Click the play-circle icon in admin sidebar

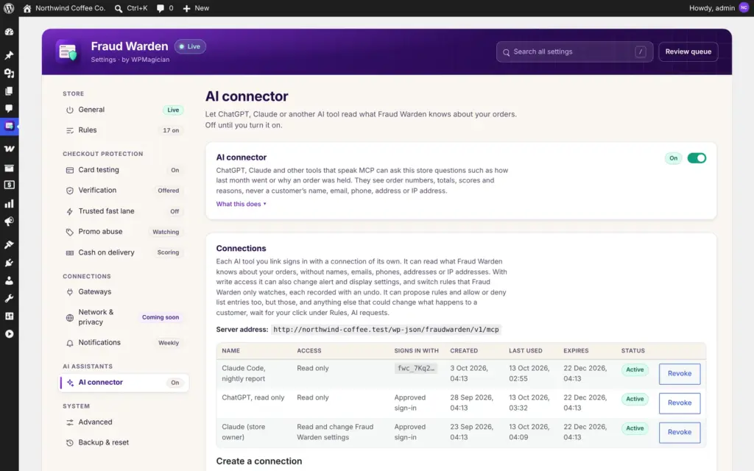point(9,334)
